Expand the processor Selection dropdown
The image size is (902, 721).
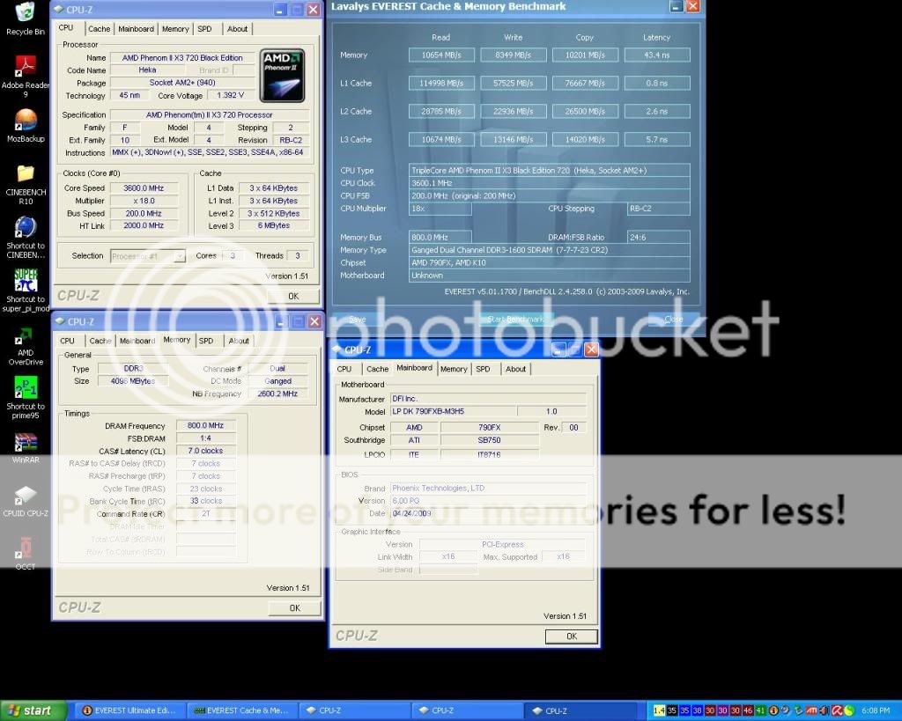coord(148,256)
